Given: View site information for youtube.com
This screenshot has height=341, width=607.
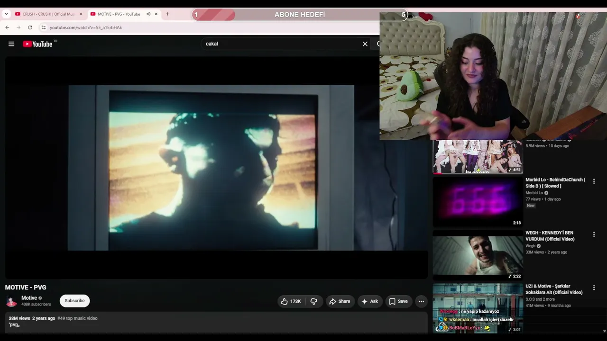Looking at the screenshot, I should (43, 27).
